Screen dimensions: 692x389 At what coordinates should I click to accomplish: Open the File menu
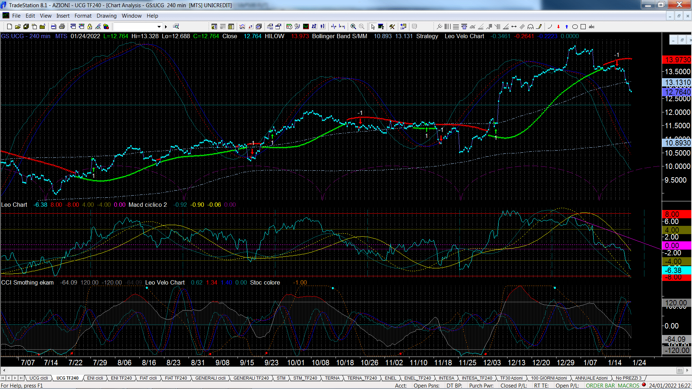point(16,16)
